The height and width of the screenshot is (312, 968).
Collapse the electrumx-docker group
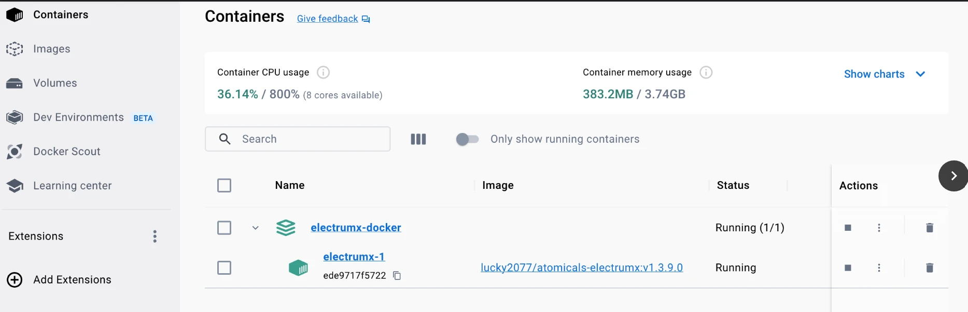click(255, 228)
